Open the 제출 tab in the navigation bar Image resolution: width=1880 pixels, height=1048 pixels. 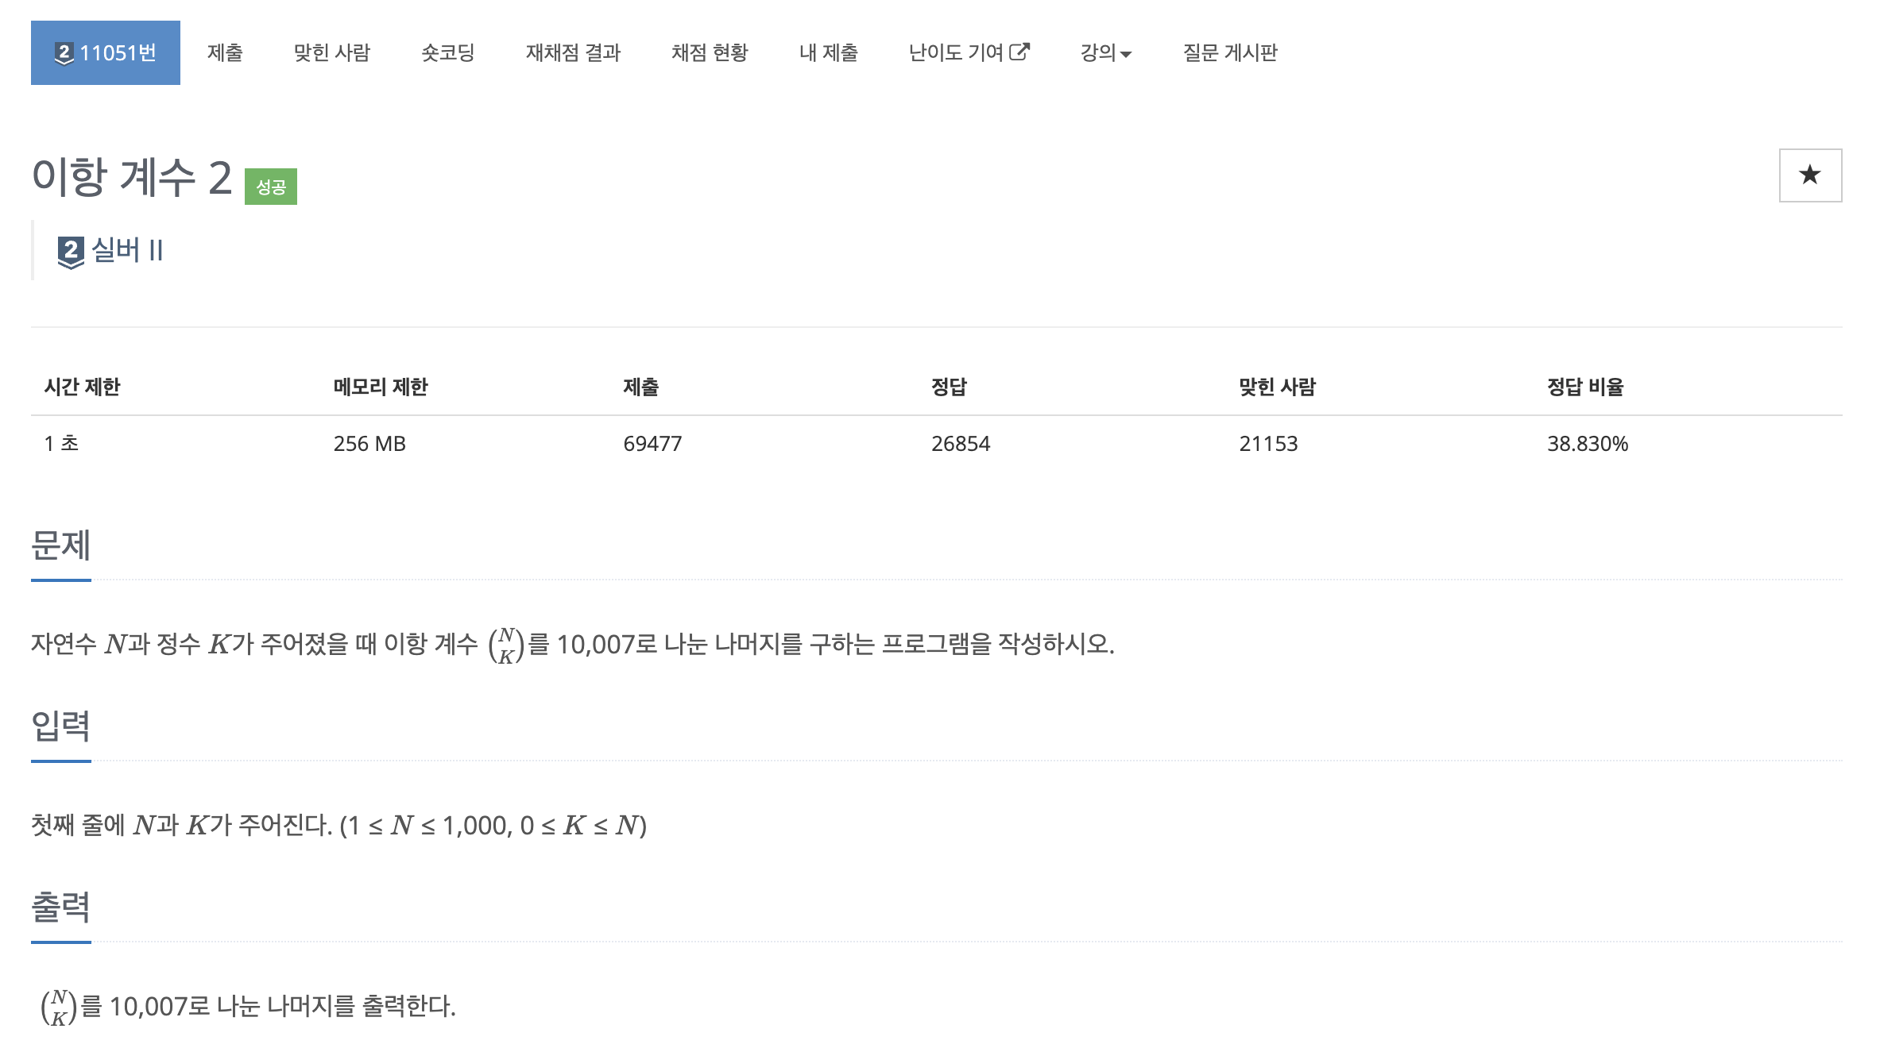pyautogui.click(x=225, y=53)
